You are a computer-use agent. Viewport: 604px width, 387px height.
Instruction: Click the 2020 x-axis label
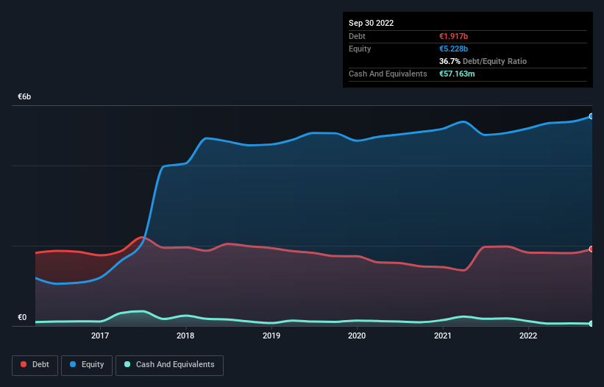point(357,335)
